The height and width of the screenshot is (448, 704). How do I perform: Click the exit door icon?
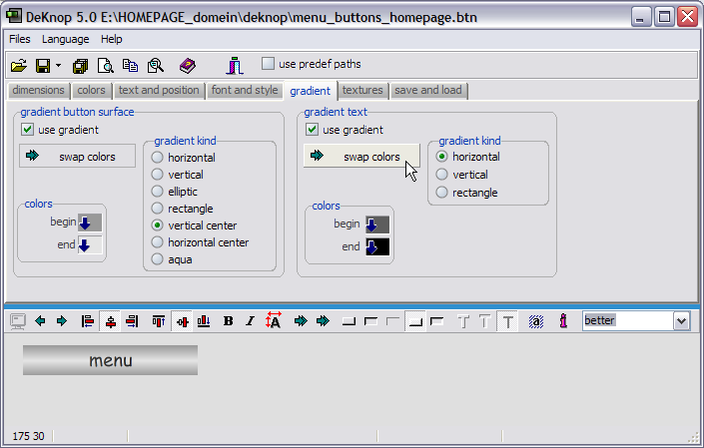[x=234, y=65]
